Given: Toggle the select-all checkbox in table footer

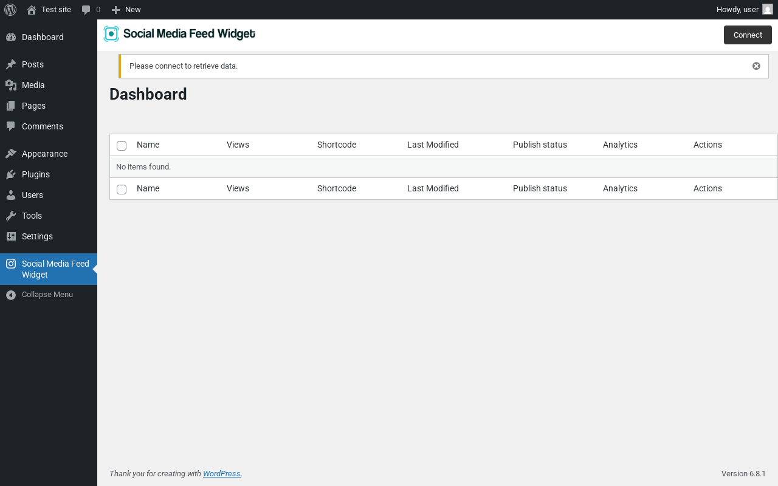Looking at the screenshot, I should pos(122,190).
